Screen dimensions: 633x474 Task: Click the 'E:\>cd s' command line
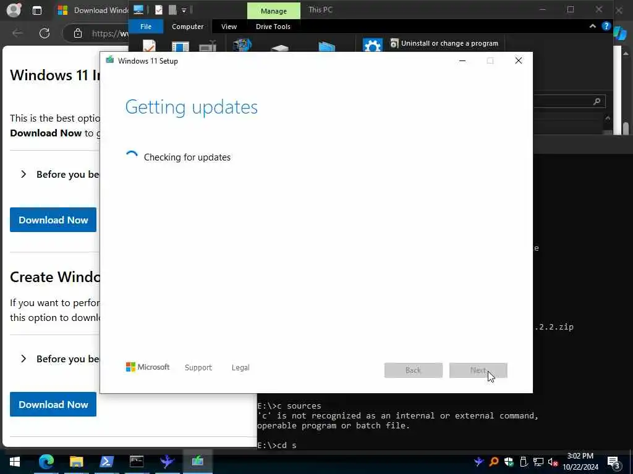coord(277,445)
